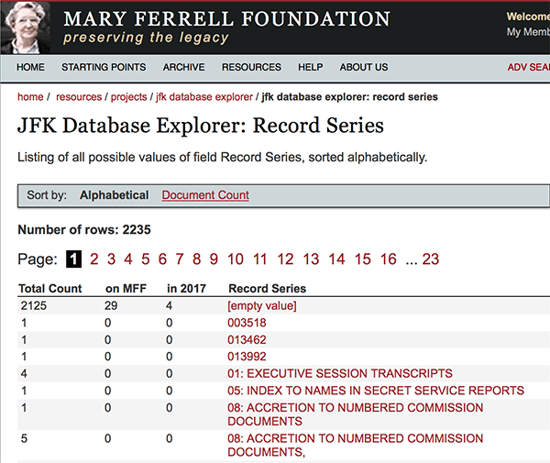Image resolution: width=550 pixels, height=463 pixels.
Task: Open record series 013992
Action: pyautogui.click(x=248, y=357)
